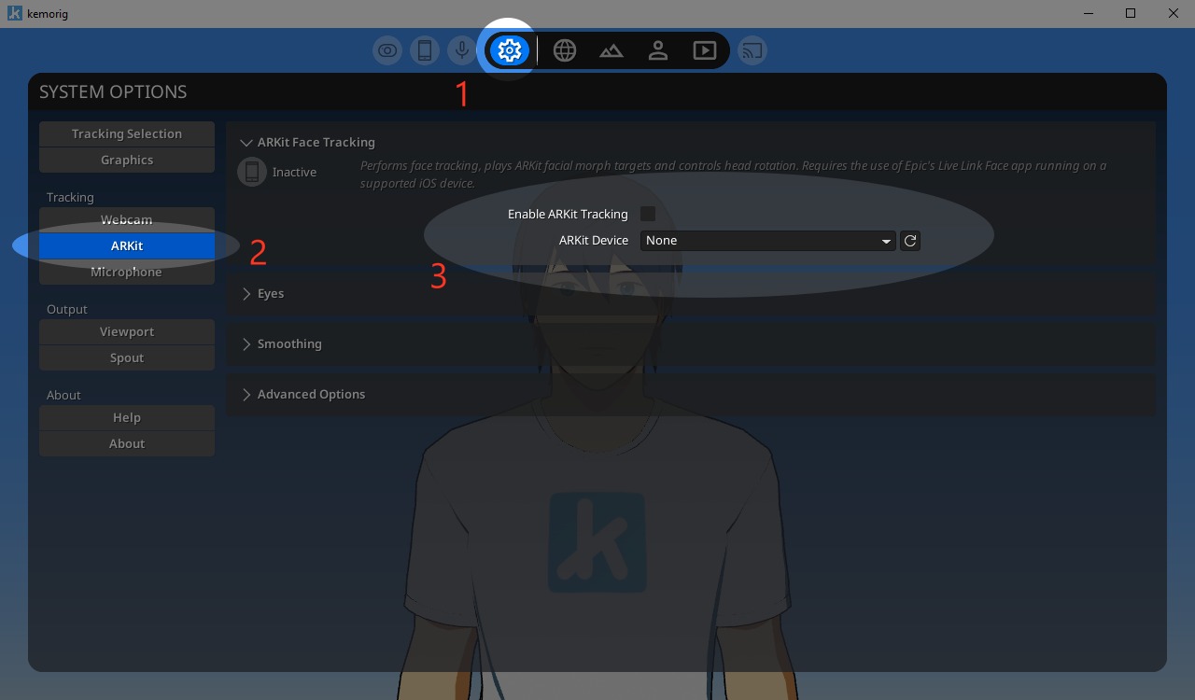Toggle the microphone icon in top toolbar
This screenshot has width=1195, height=700.
tap(461, 50)
